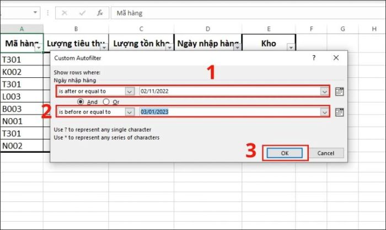The image size is (386, 230).
Task: Click OK to apply the filter
Action: (285, 153)
